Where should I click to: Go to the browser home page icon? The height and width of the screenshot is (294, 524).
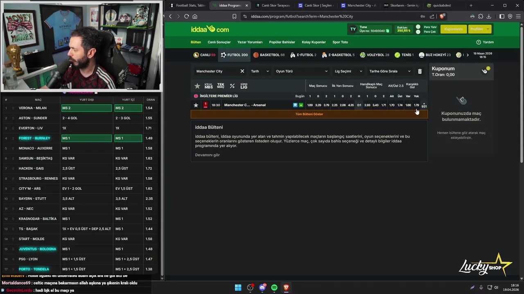[x=195, y=16]
